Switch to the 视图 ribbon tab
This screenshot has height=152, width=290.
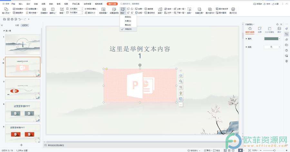66,4
